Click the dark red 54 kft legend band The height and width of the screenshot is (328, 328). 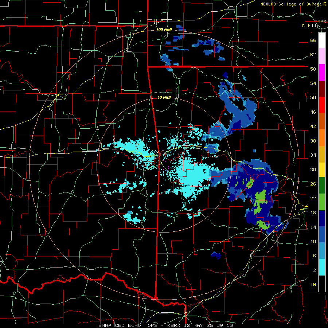322,89
